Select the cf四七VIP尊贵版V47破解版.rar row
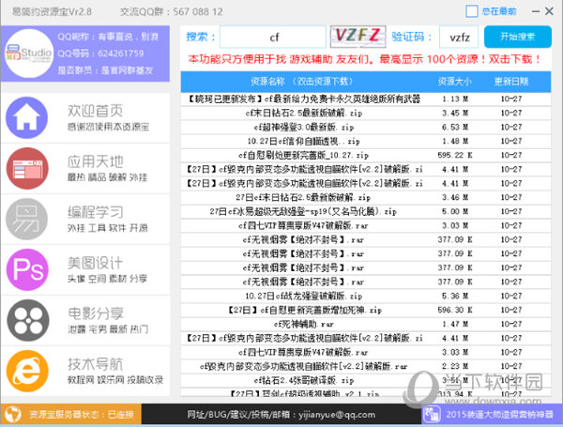 coord(366,352)
